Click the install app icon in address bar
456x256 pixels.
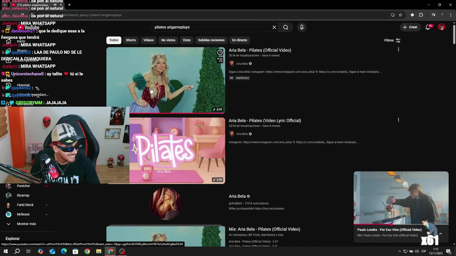pos(393,15)
